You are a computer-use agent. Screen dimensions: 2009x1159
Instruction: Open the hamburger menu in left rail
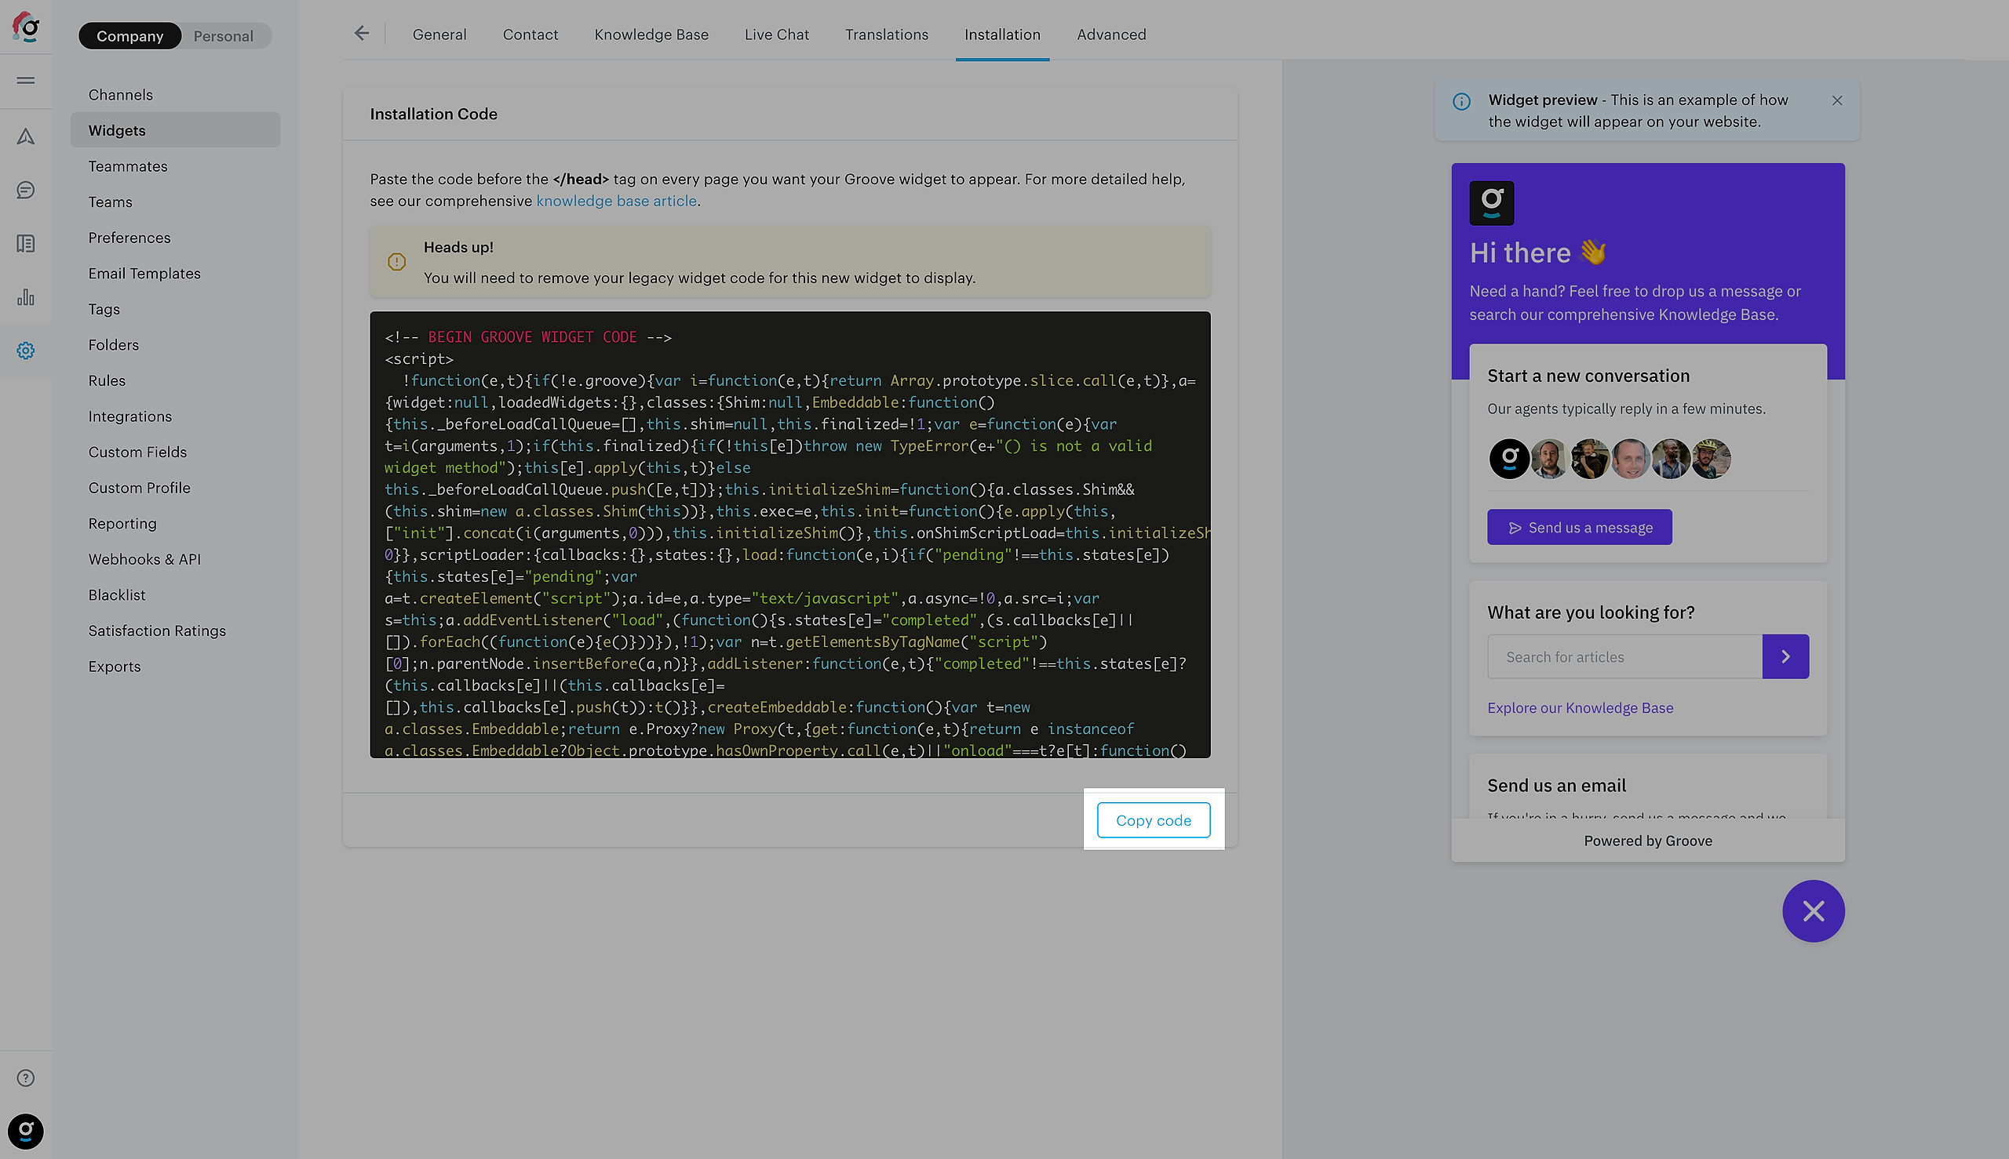tap(25, 81)
